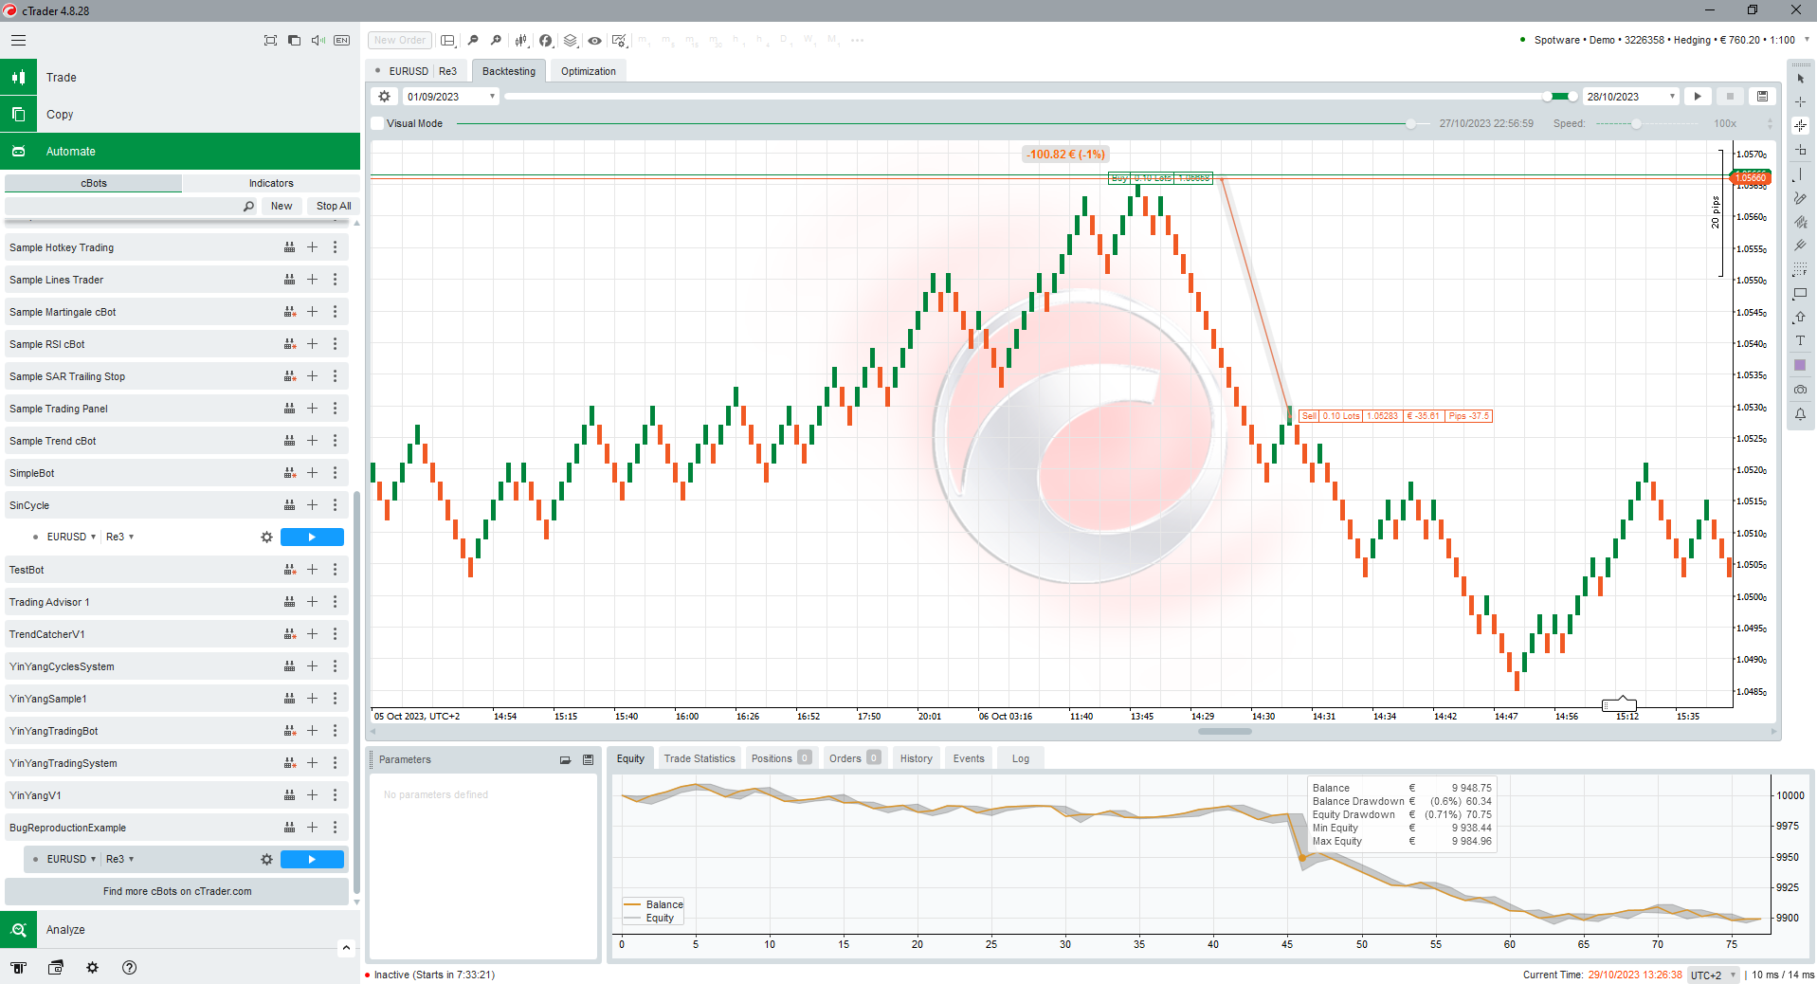Click the backtest date range slider handle
The width and height of the screenshot is (1817, 984).
(1547, 97)
